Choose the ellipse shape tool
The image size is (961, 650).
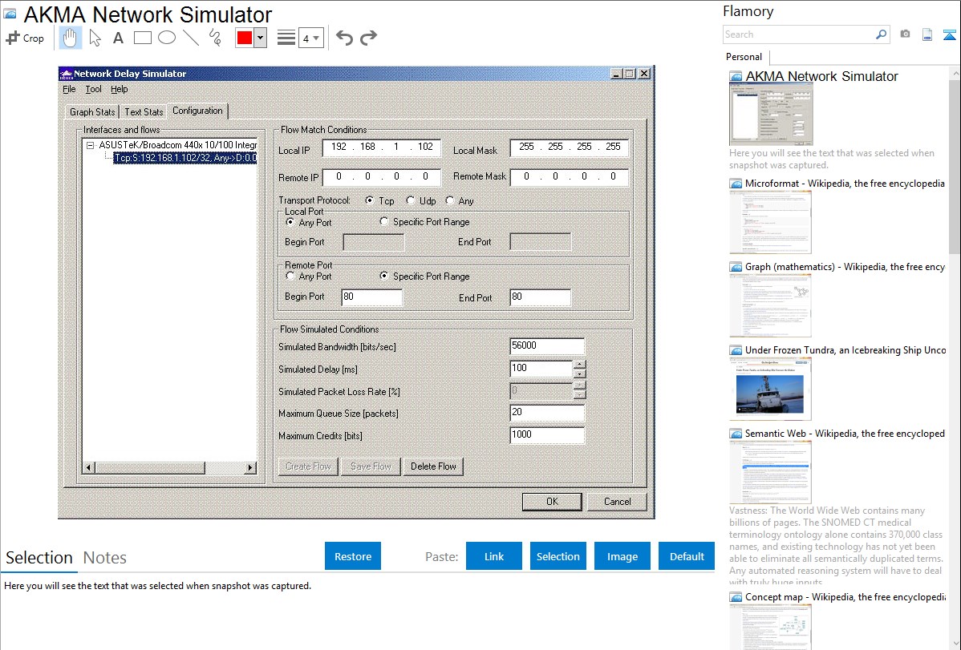click(167, 38)
